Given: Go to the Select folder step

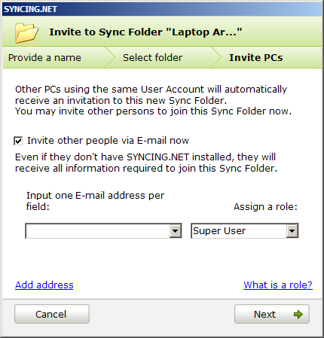Looking at the screenshot, I should tap(152, 58).
